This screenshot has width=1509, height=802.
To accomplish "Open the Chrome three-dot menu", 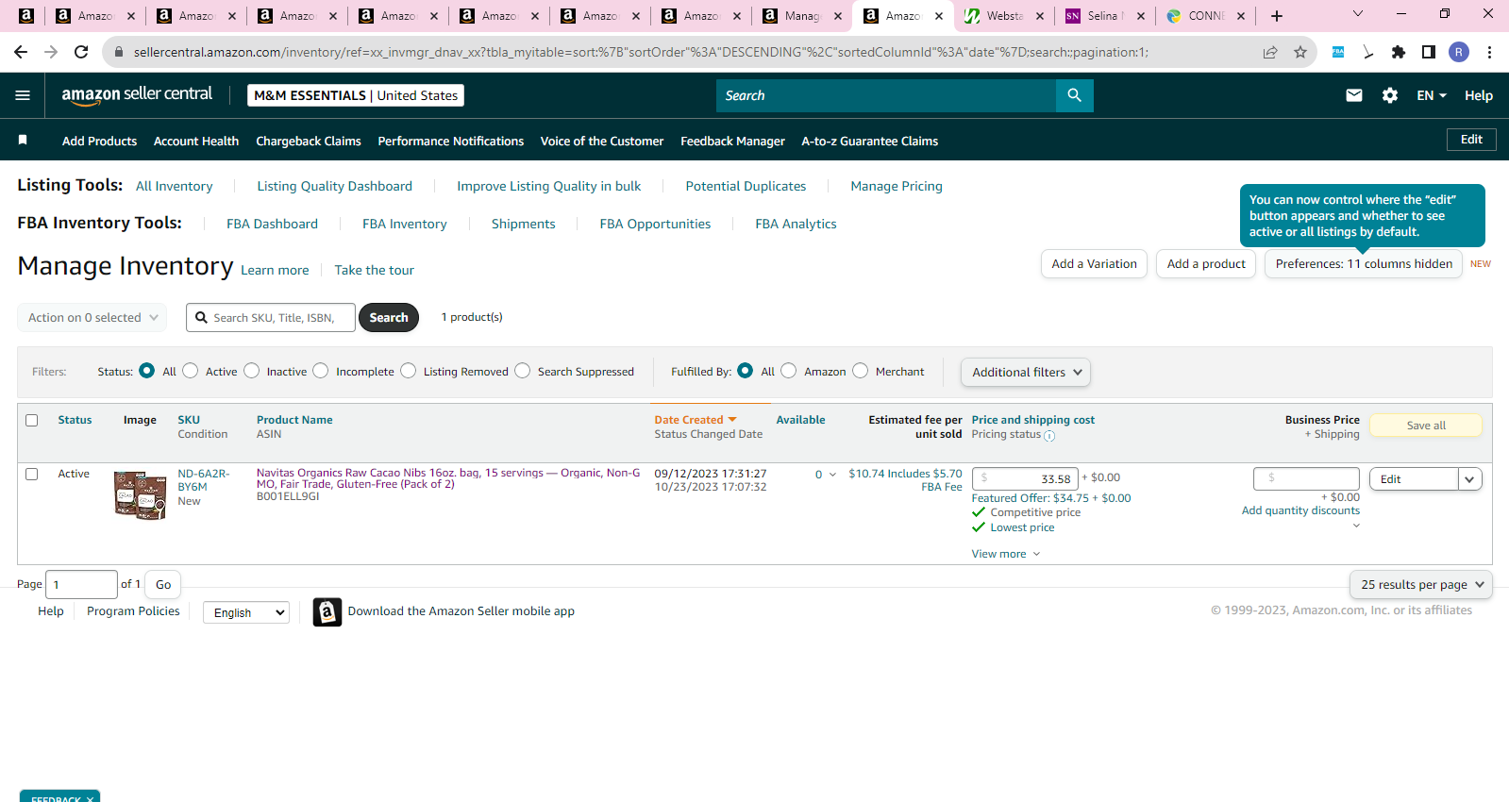I will click(x=1489, y=52).
